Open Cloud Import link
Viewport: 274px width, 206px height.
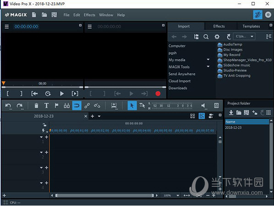tap(180, 81)
